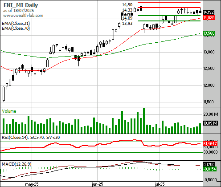Screen dimensions: 221x187
Task: Click the 13,000 price axis label
Action: [x=209, y=52]
